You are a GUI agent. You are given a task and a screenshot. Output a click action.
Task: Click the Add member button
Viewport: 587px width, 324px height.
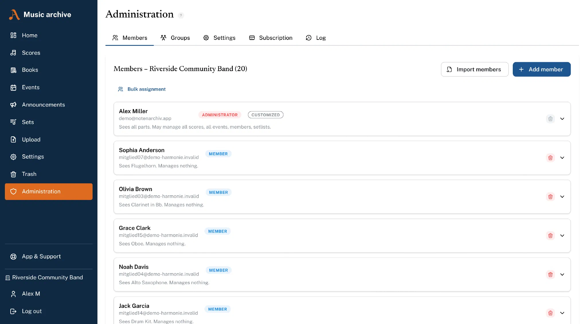pyautogui.click(x=541, y=69)
